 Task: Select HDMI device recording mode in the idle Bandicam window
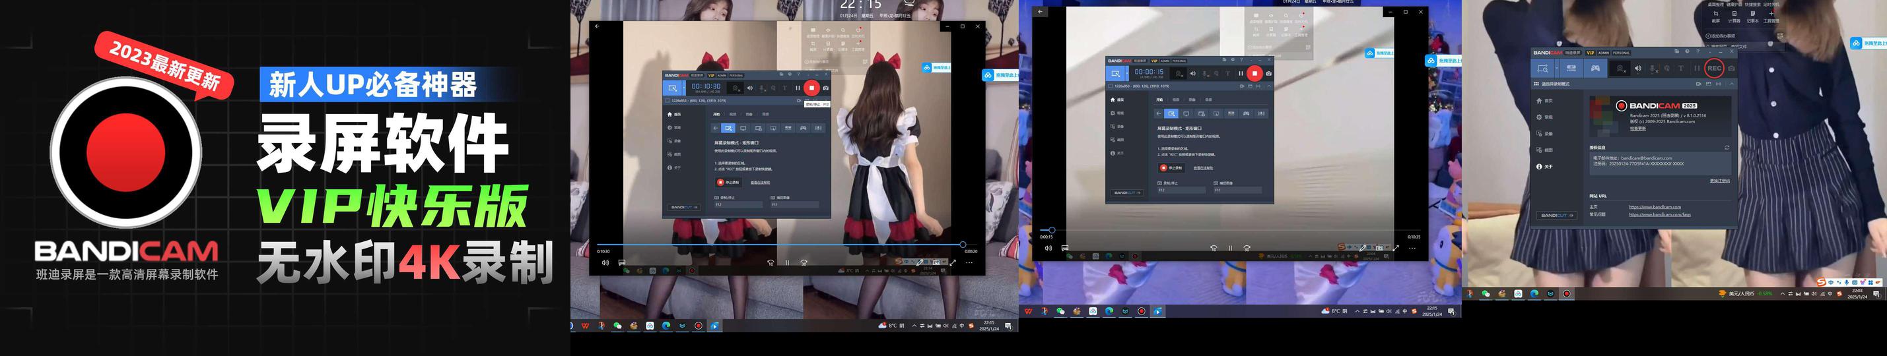point(1571,68)
